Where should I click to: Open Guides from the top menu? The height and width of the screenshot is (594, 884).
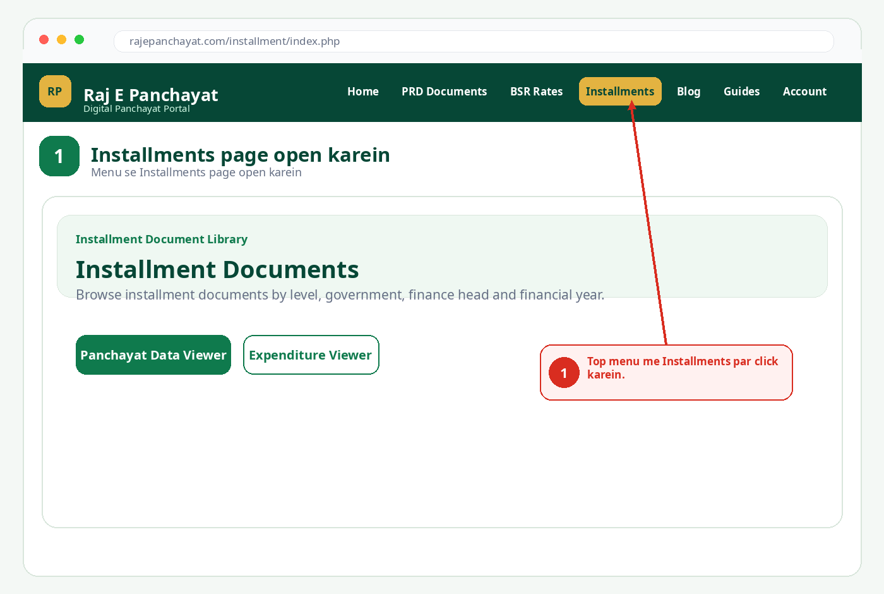742,92
